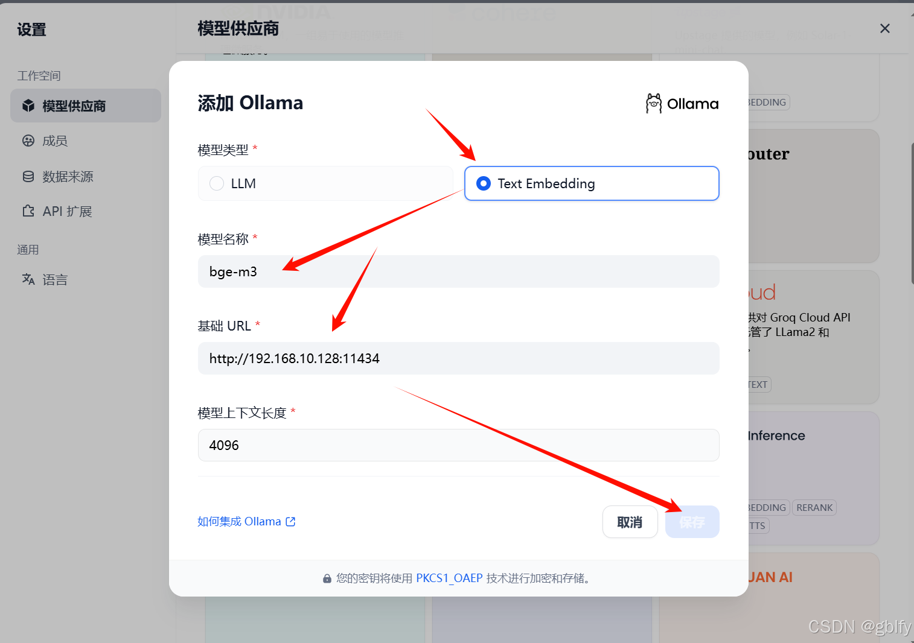Viewport: 914px width, 643px height.
Task: Click the database icon beside 数据来源
Action: (28, 176)
